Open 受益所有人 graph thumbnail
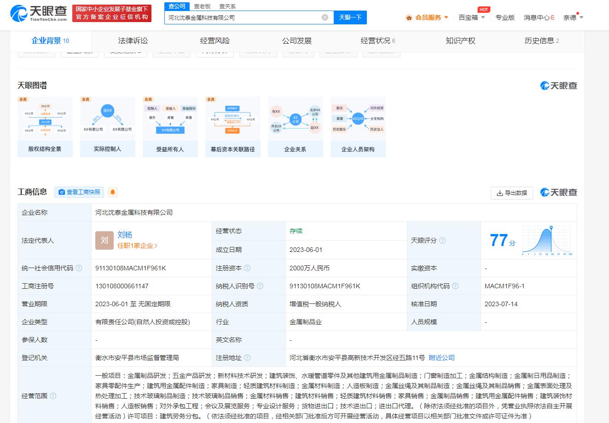This screenshot has height=423, width=609. tap(170, 126)
